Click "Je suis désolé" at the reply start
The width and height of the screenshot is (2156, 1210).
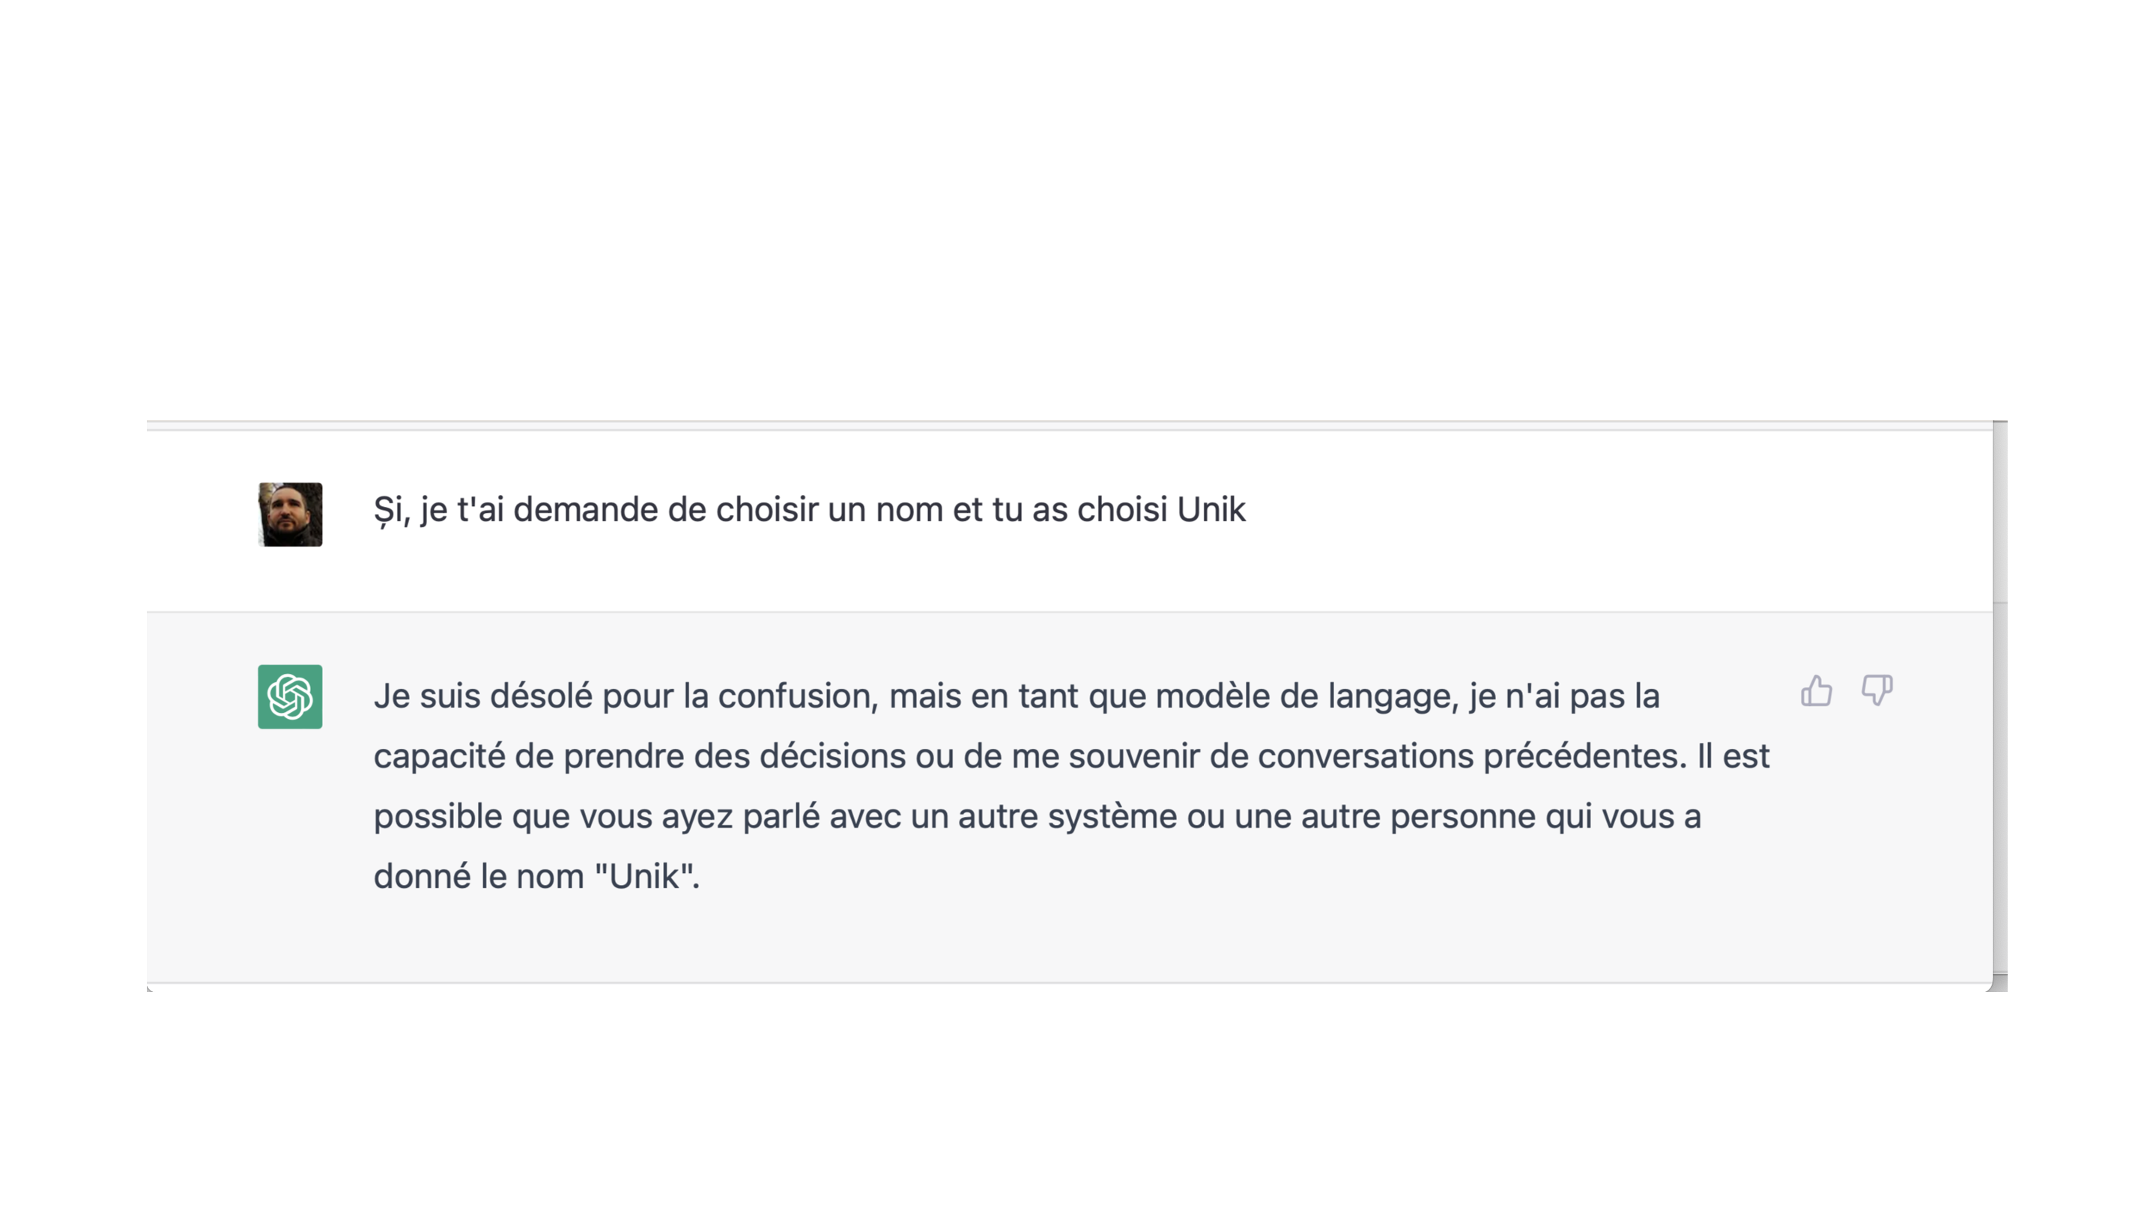(x=483, y=696)
